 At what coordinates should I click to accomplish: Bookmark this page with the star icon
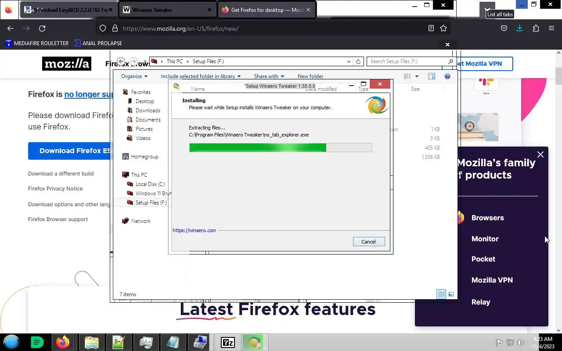(443, 28)
